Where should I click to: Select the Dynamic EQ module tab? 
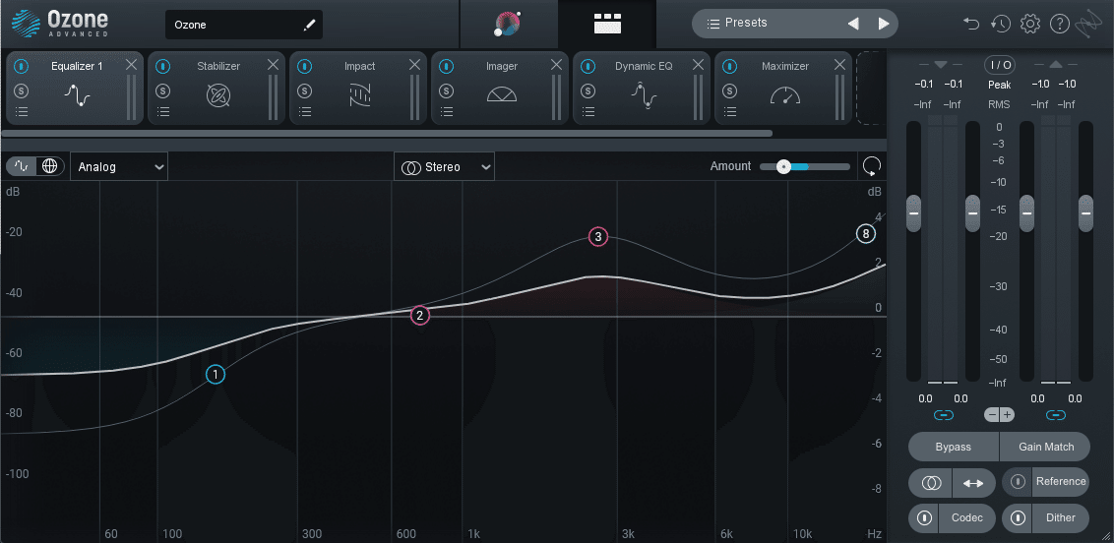click(643, 89)
